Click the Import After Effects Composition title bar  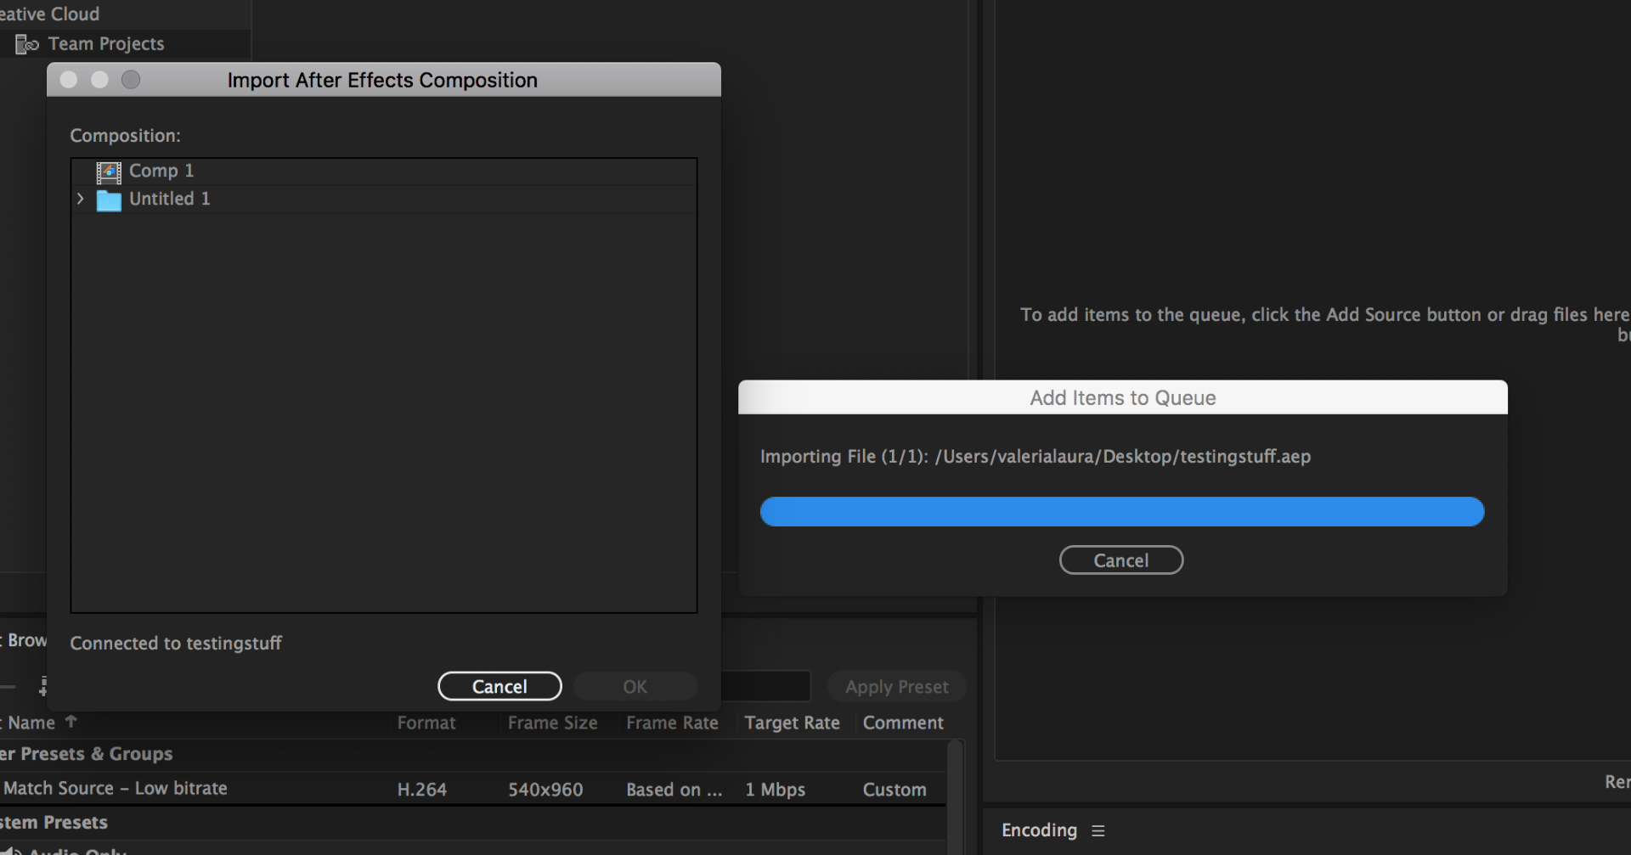point(383,80)
